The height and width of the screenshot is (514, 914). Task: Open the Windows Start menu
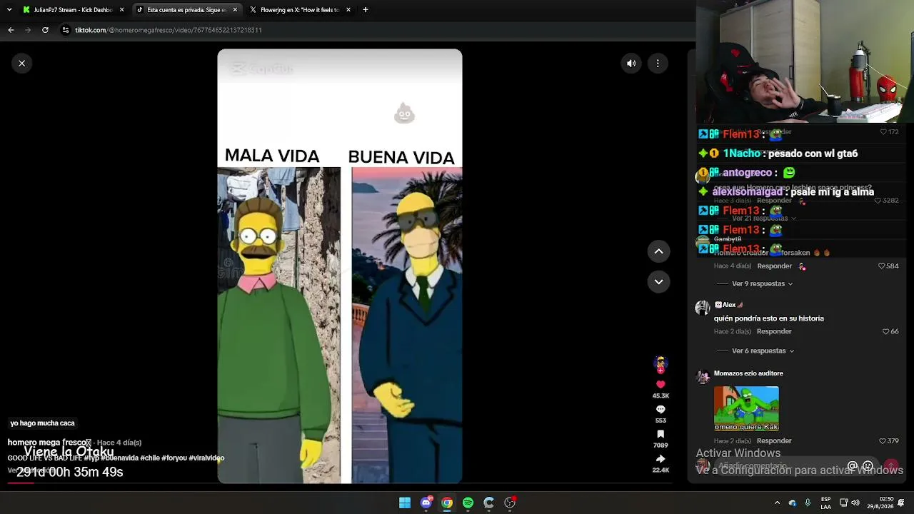click(405, 503)
